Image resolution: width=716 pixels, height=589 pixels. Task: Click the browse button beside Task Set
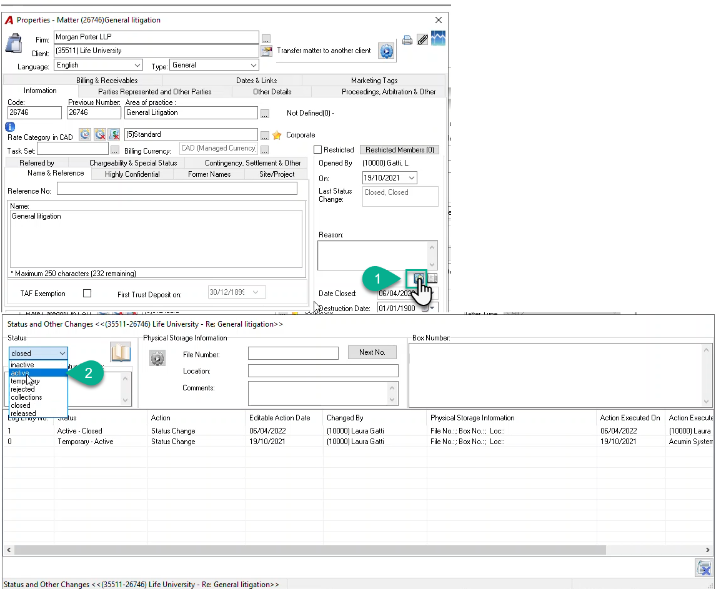[114, 151]
